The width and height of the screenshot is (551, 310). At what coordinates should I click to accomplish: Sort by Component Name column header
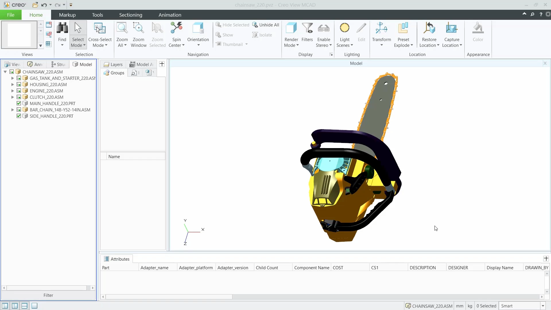[312, 268]
